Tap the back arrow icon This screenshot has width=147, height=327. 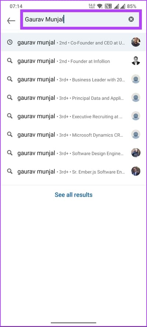(x=11, y=20)
